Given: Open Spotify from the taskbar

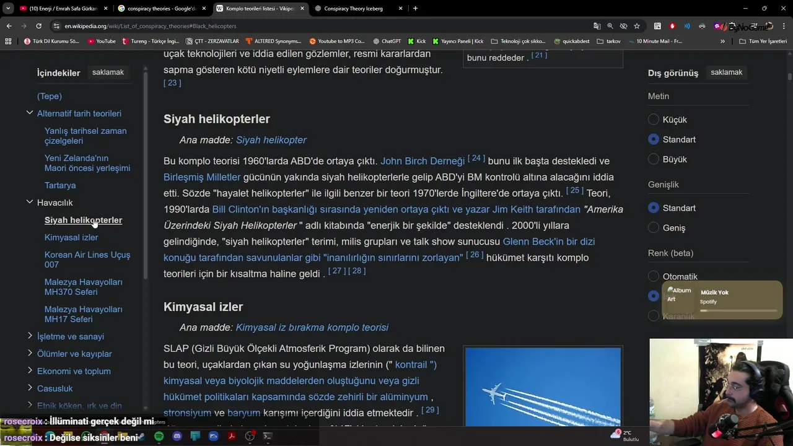Looking at the screenshot, I should (x=159, y=436).
